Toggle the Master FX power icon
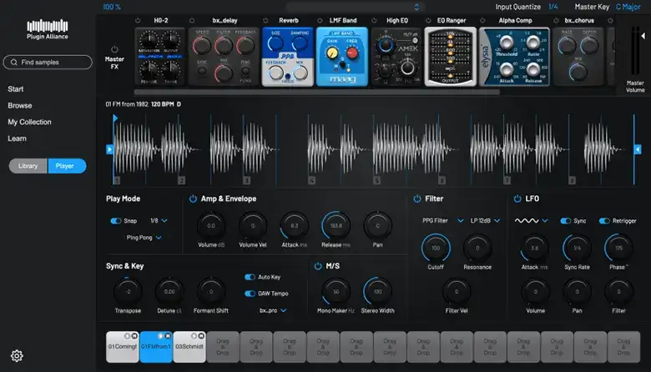Image resolution: width=651 pixels, height=372 pixels. pos(114,49)
